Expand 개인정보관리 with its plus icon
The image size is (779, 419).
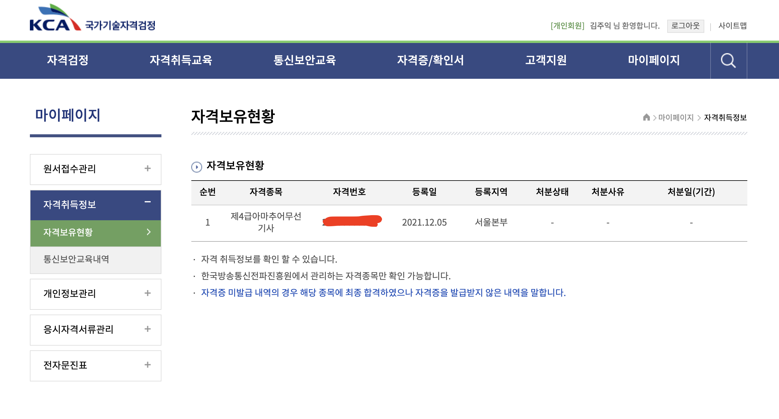[x=148, y=293]
